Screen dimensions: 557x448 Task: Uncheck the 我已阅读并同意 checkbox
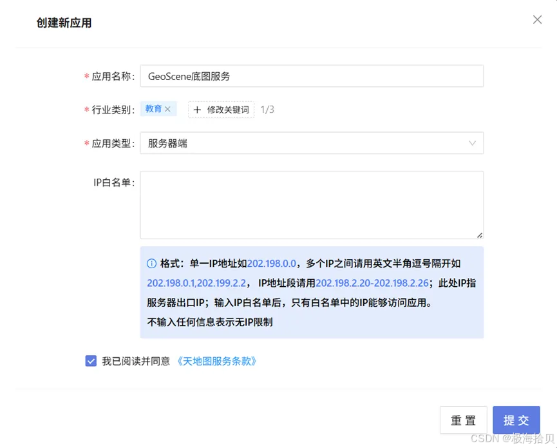[91, 361]
